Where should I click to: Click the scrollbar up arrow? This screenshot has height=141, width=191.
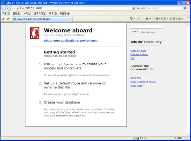(188, 25)
